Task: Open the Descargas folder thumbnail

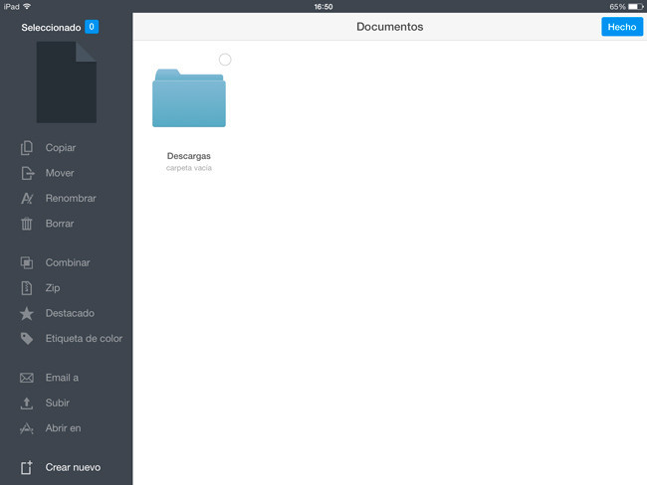Action: pos(188,98)
